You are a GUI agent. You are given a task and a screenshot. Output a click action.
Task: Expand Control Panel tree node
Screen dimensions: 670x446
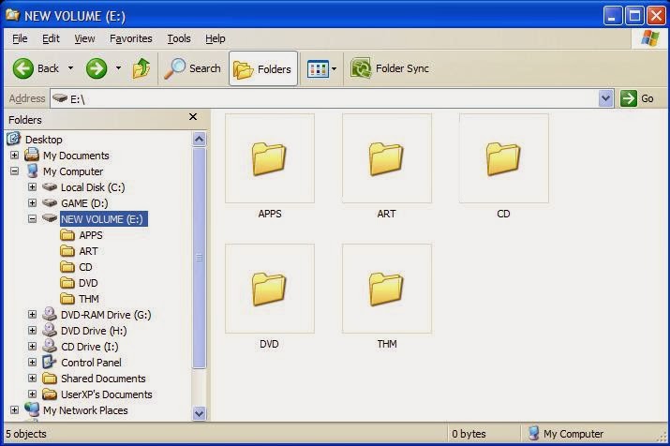click(x=32, y=363)
